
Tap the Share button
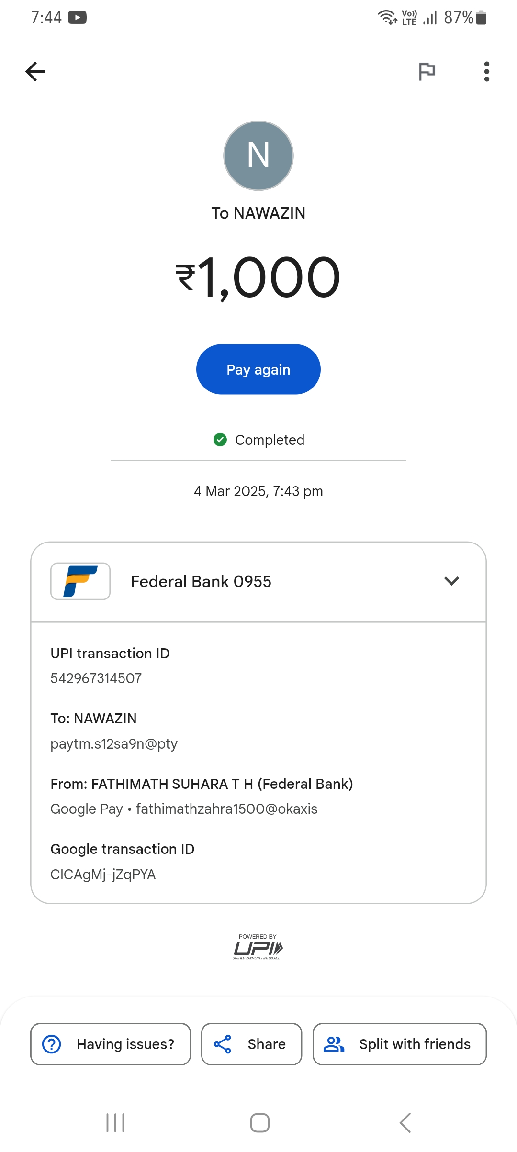point(251,1044)
